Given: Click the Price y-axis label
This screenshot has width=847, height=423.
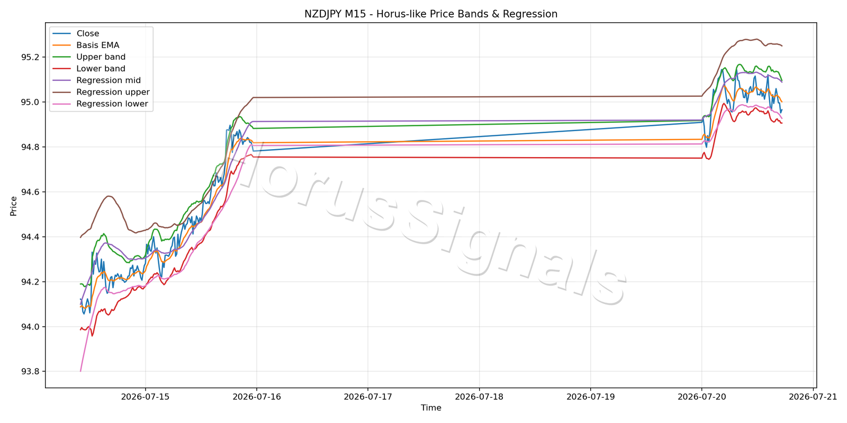Looking at the screenshot, I should pyautogui.click(x=14, y=206).
